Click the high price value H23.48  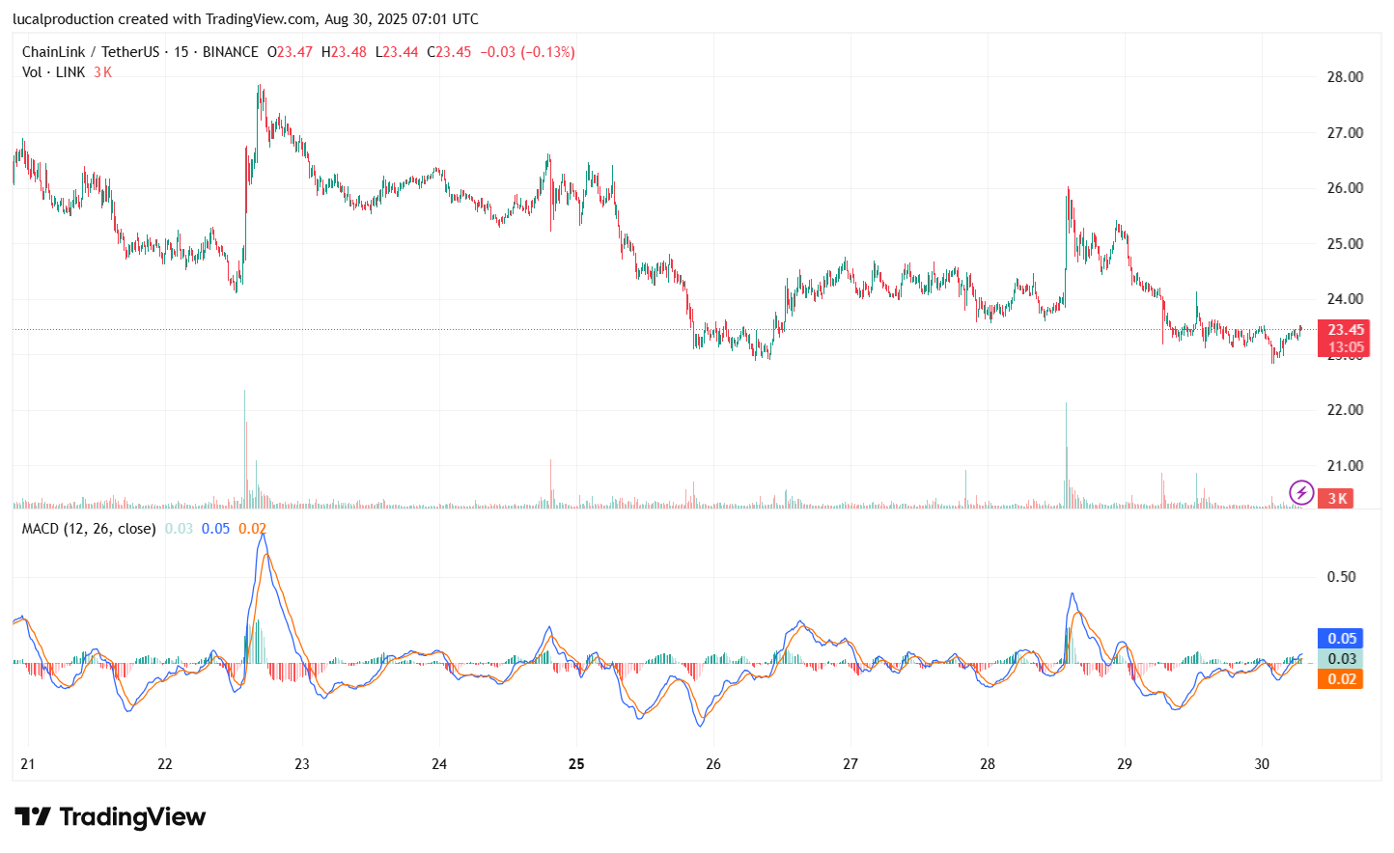tap(344, 52)
